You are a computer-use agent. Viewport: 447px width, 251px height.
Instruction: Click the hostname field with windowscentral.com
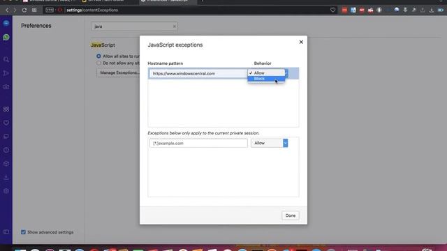pyautogui.click(x=198, y=73)
